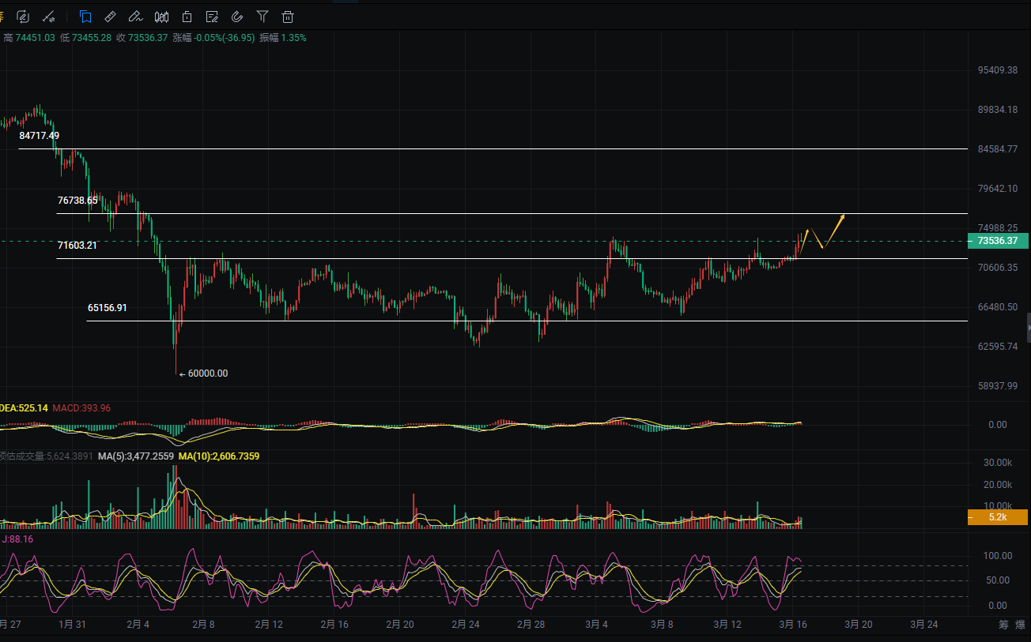
Task: Click the orange 5.2k volume tag
Action: 998,517
